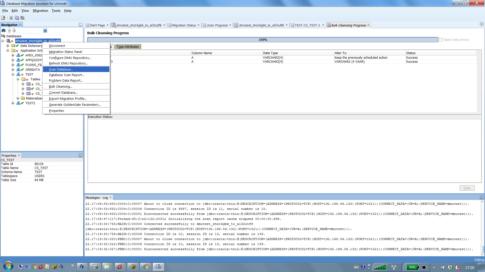
Task: Click the Chrome taskbar button
Action: pyautogui.click(x=146, y=267)
